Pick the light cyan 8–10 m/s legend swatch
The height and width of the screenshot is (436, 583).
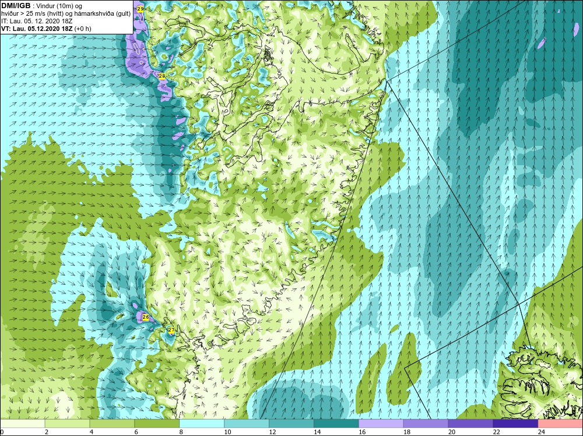tap(202, 424)
